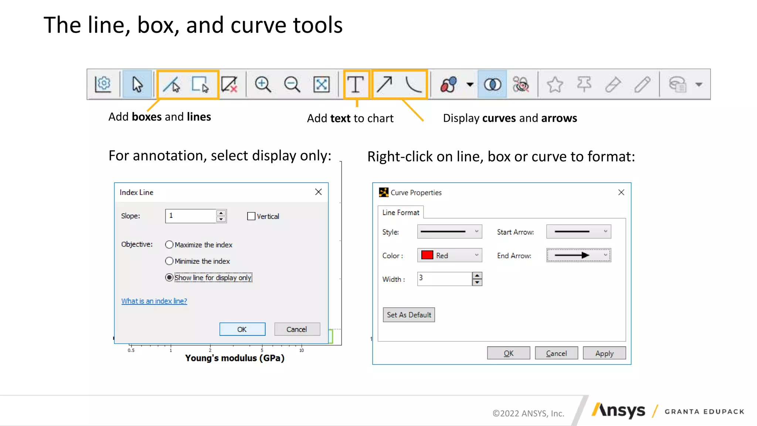Click the Set As Default button

409,315
